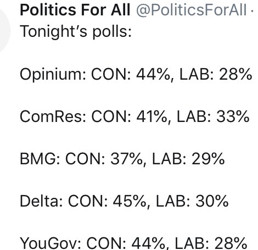
Task: Click BMG's CON: 37% figure
Action: point(104,159)
